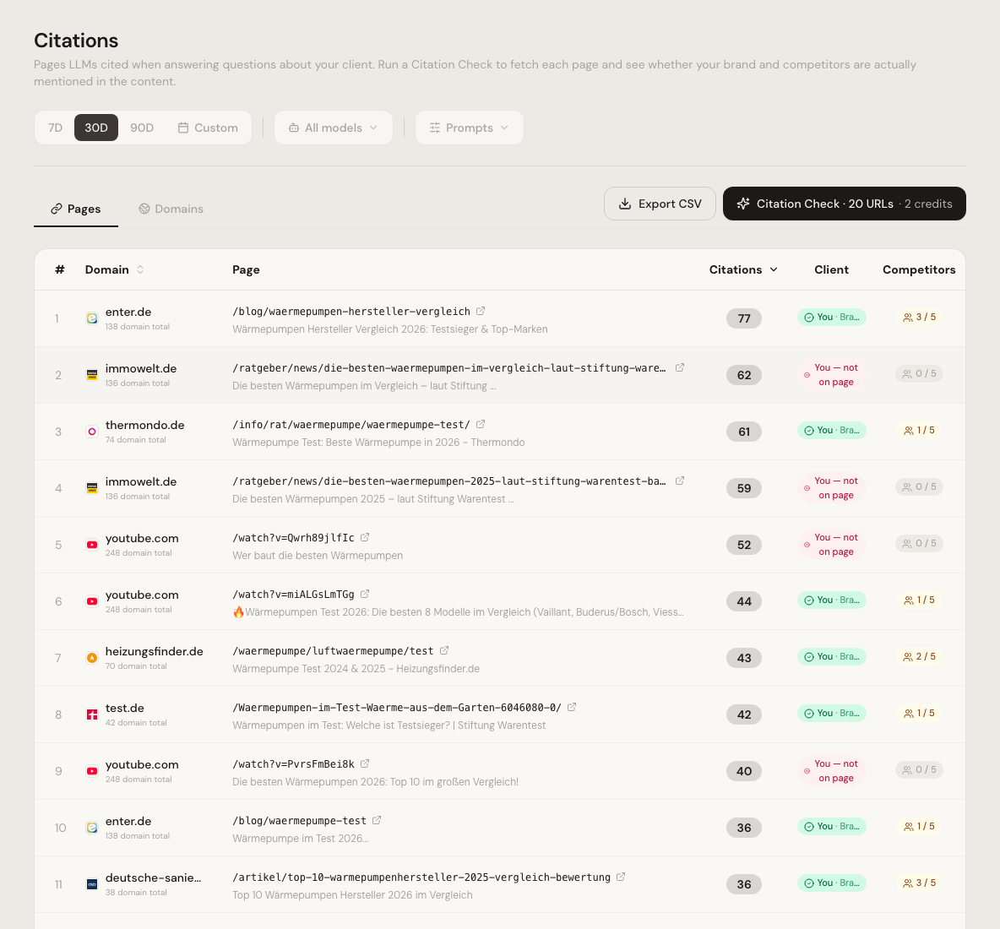Screen dimensions: 1000x929
Task: Click test.de domain name
Action: 124,709
